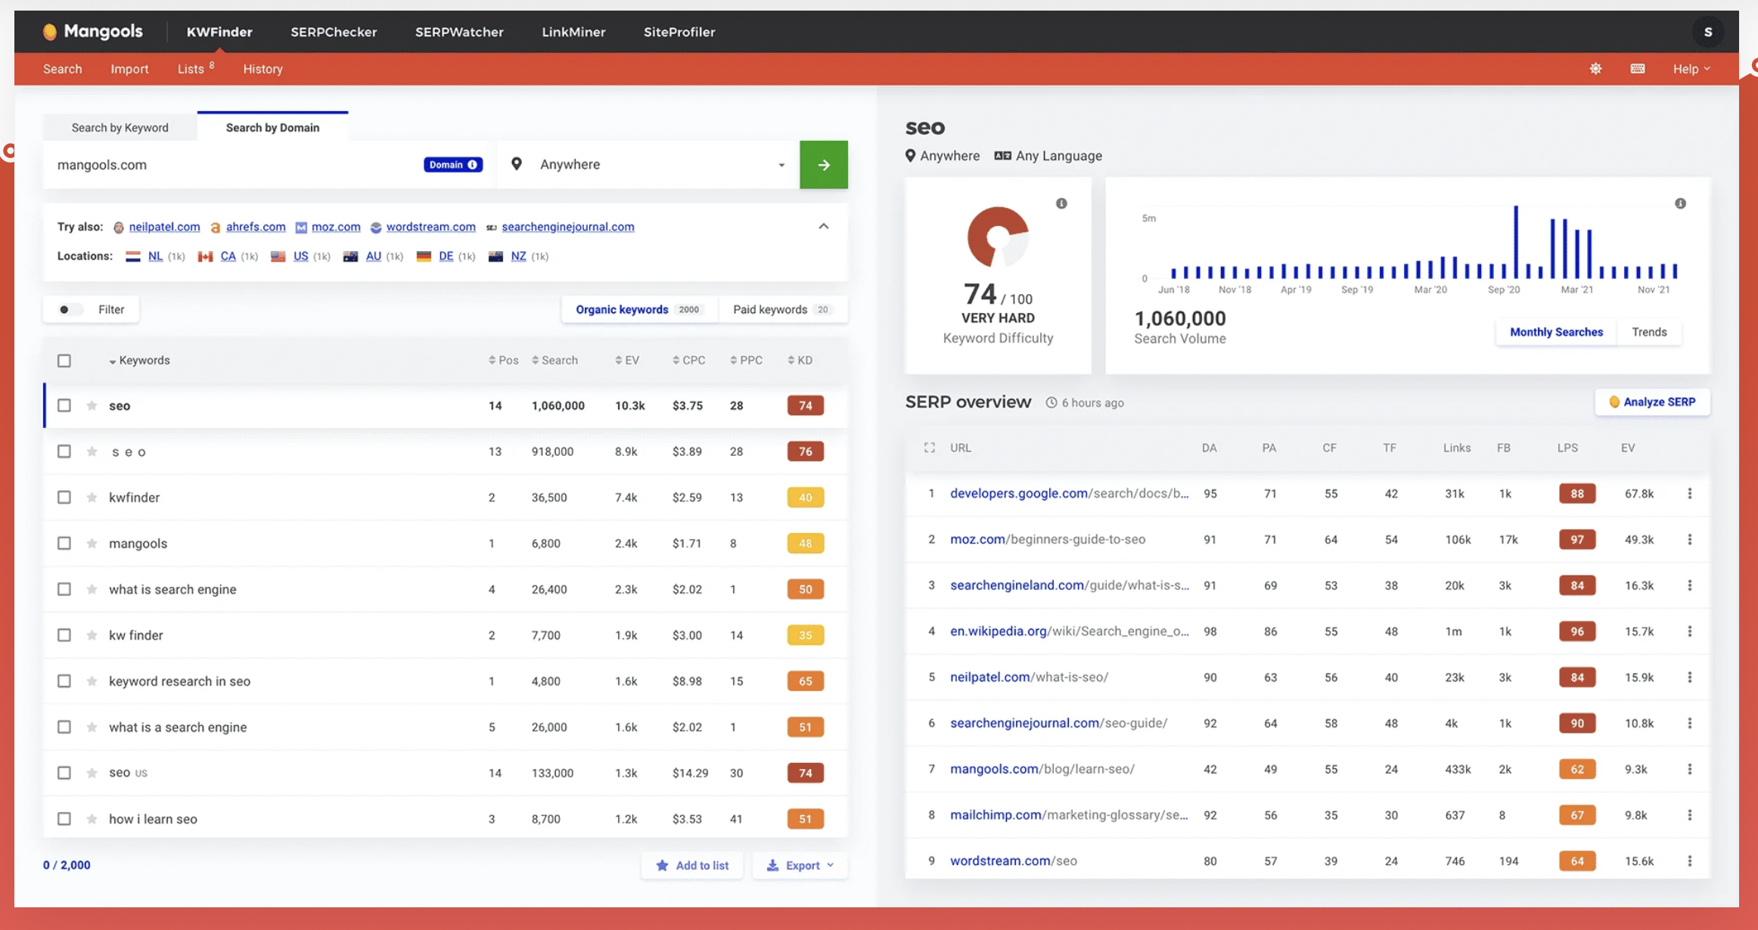This screenshot has height=930, width=1758.
Task: Open options menu for en.wikipedia.org row
Action: [1689, 631]
